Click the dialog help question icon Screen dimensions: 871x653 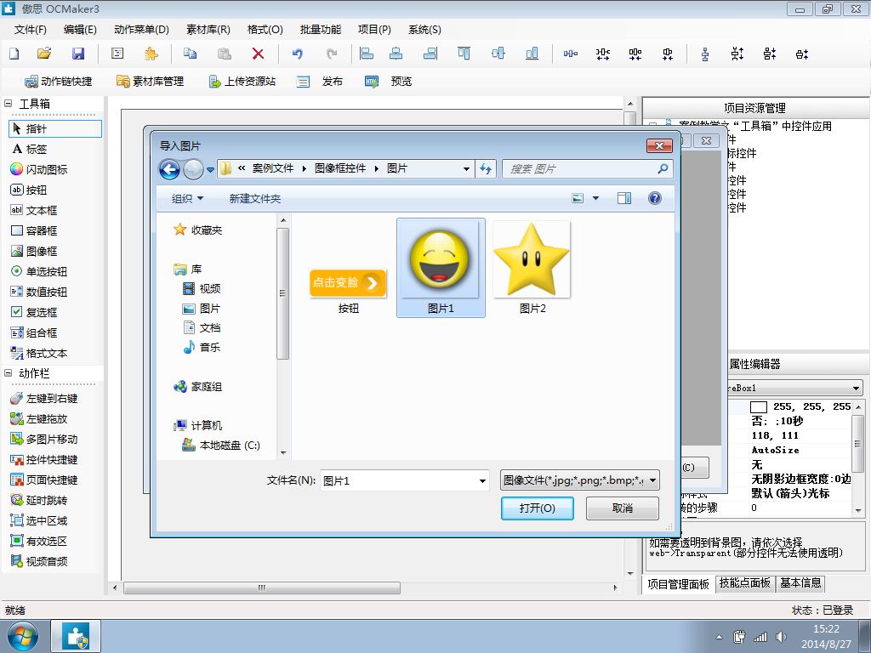[x=655, y=198]
